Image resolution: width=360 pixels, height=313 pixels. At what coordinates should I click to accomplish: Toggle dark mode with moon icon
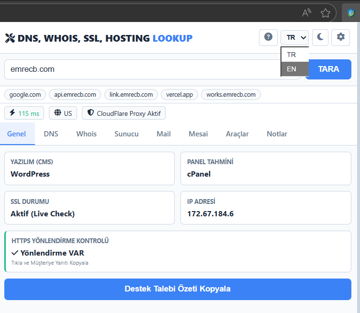320,37
